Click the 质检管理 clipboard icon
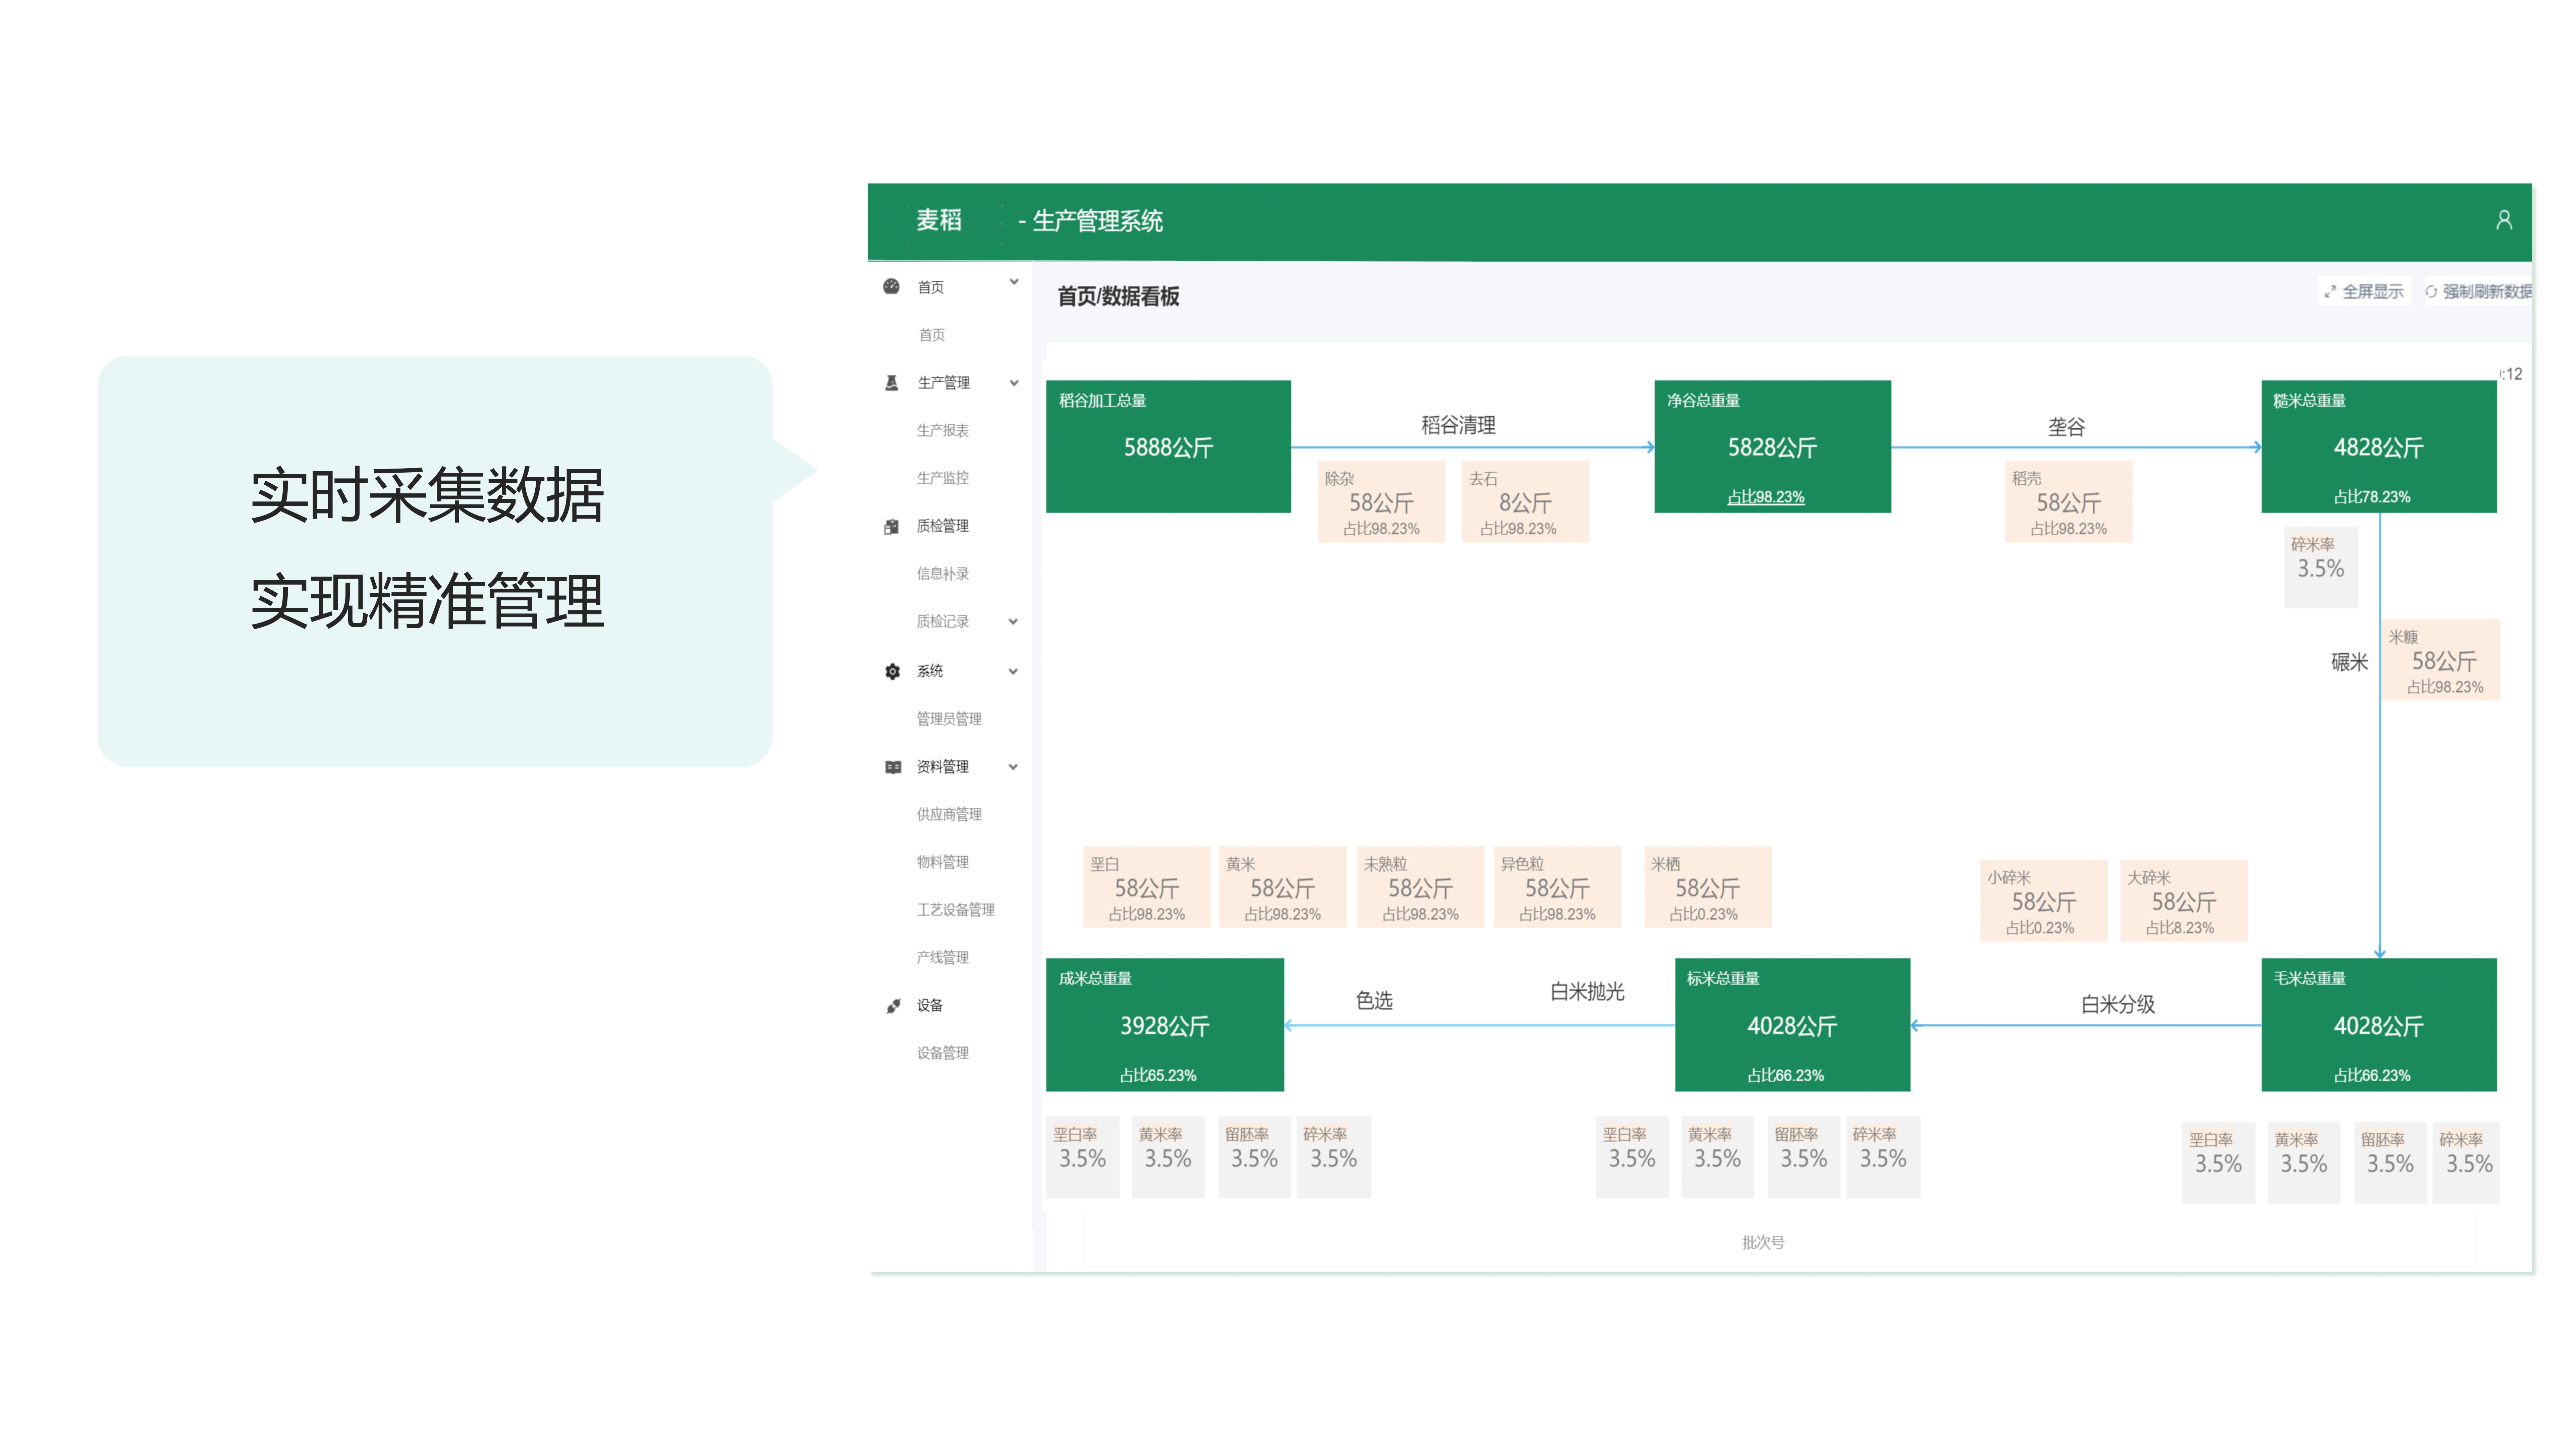 click(891, 527)
